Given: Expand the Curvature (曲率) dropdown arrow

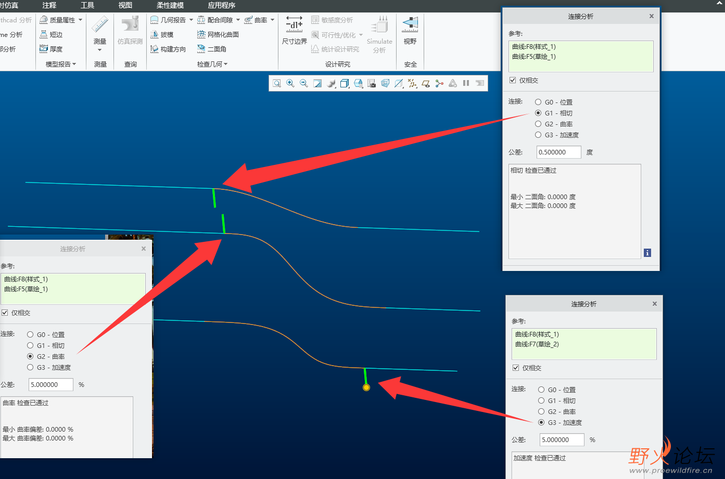Looking at the screenshot, I should [x=272, y=20].
